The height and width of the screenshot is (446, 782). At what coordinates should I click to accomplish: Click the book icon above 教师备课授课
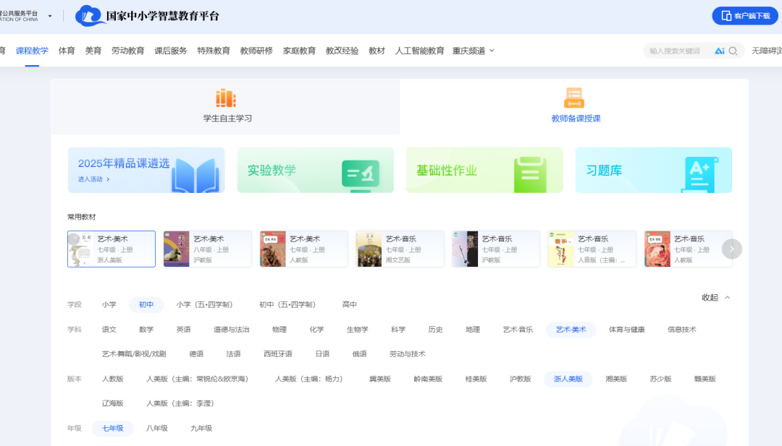click(x=575, y=95)
